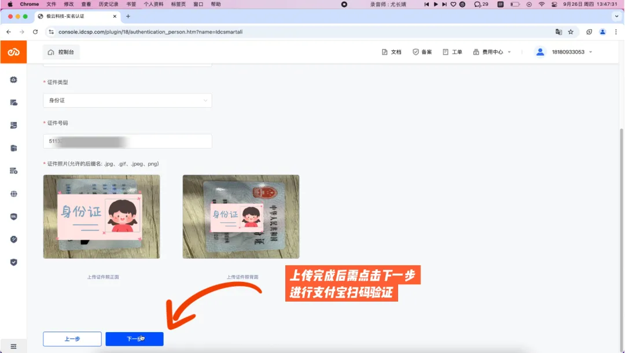Click the ID card front photo thumbnail
625x353 pixels.
point(102,217)
